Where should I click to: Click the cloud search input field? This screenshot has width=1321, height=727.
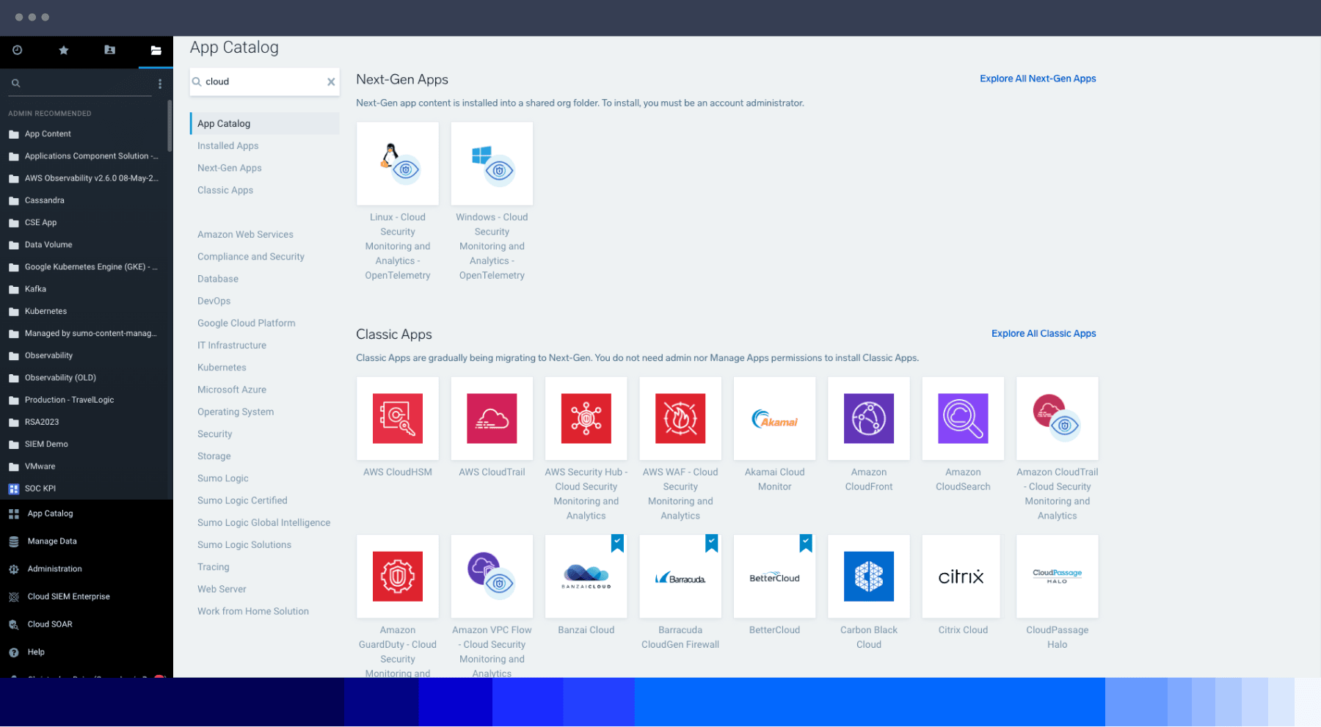coord(264,81)
